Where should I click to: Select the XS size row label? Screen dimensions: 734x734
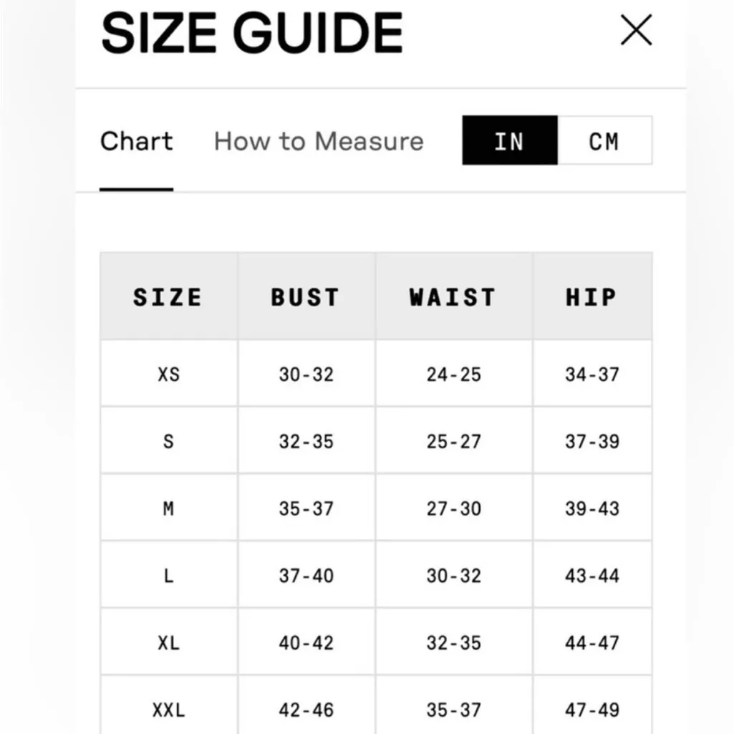168,374
